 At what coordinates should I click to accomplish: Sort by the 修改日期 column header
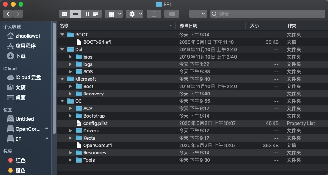point(211,26)
